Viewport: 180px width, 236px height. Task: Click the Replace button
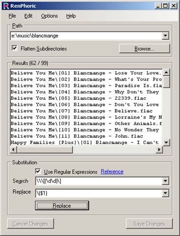pyautogui.click(x=62, y=206)
